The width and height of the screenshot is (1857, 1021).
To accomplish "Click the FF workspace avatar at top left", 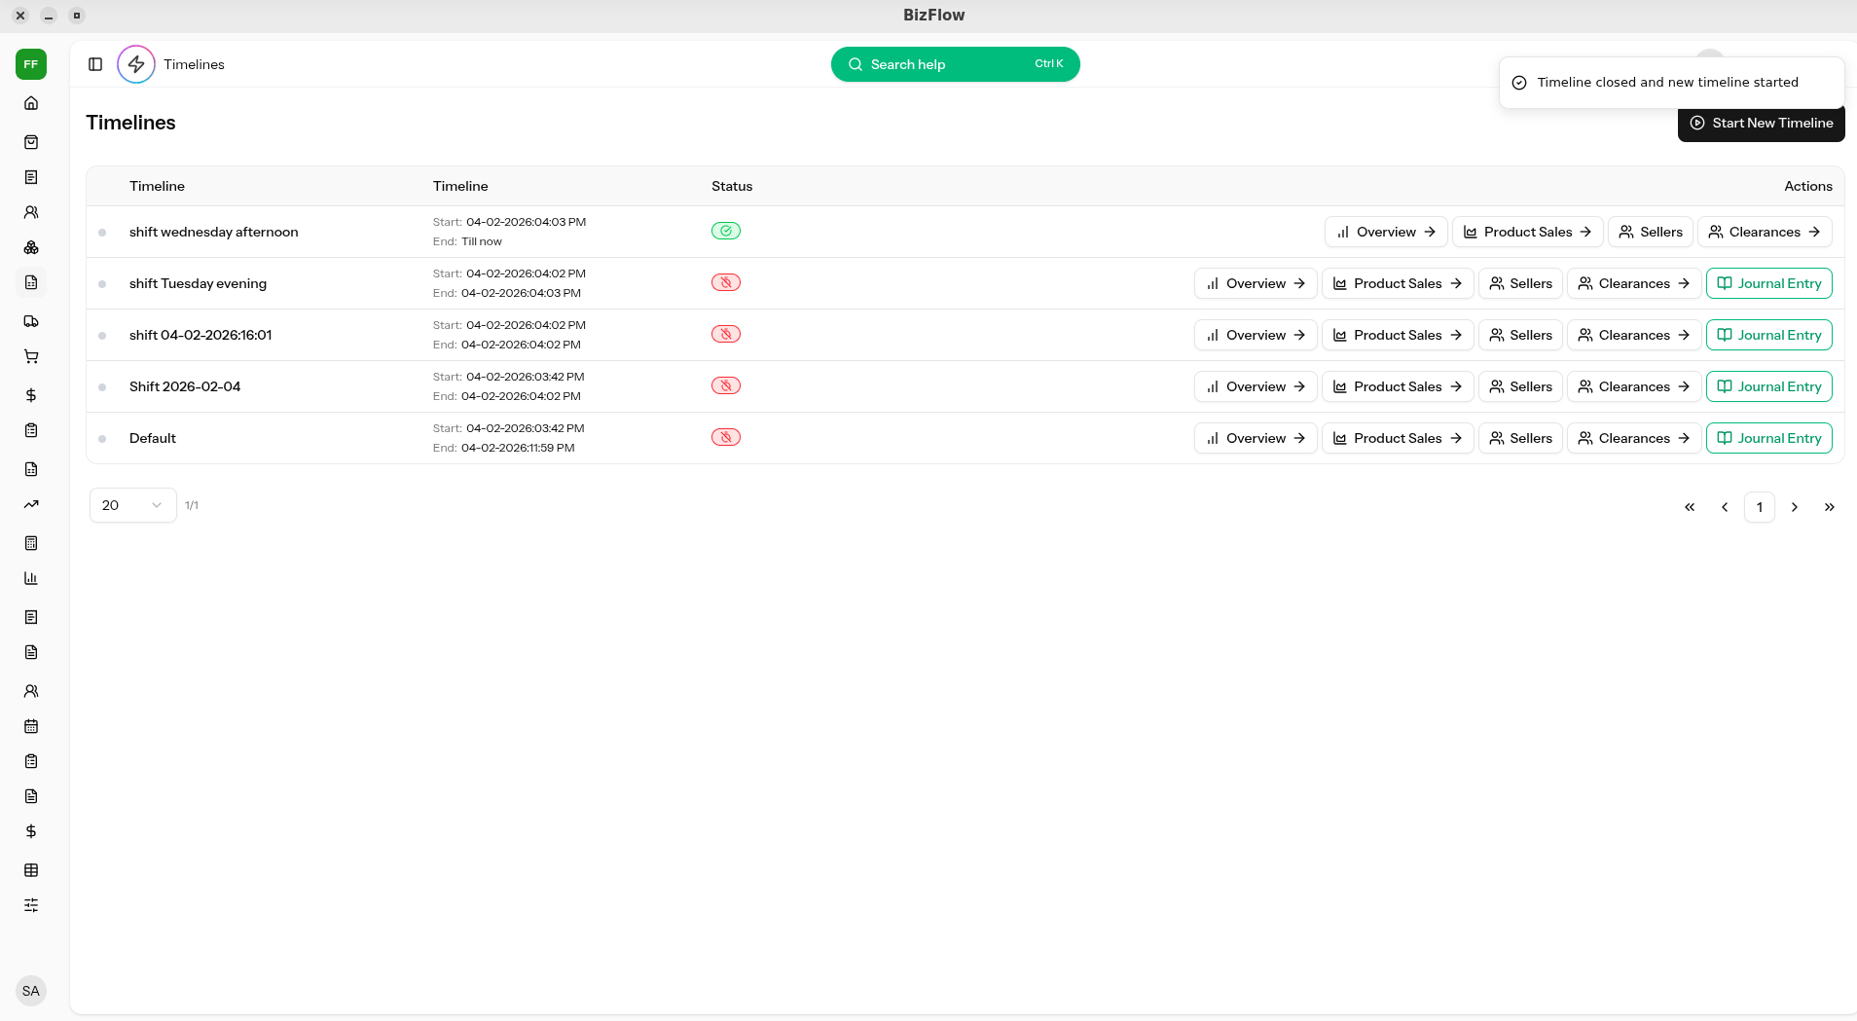I will click(x=30, y=64).
